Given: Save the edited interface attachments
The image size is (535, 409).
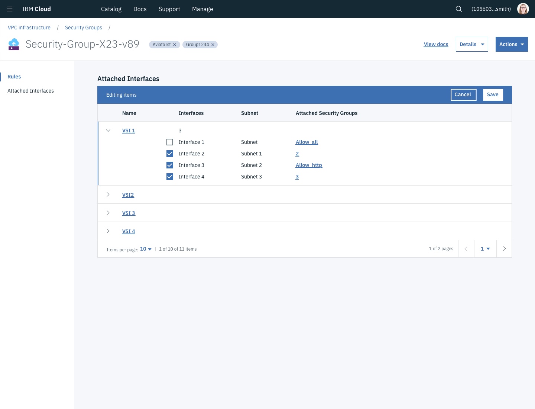Looking at the screenshot, I should click(x=493, y=94).
